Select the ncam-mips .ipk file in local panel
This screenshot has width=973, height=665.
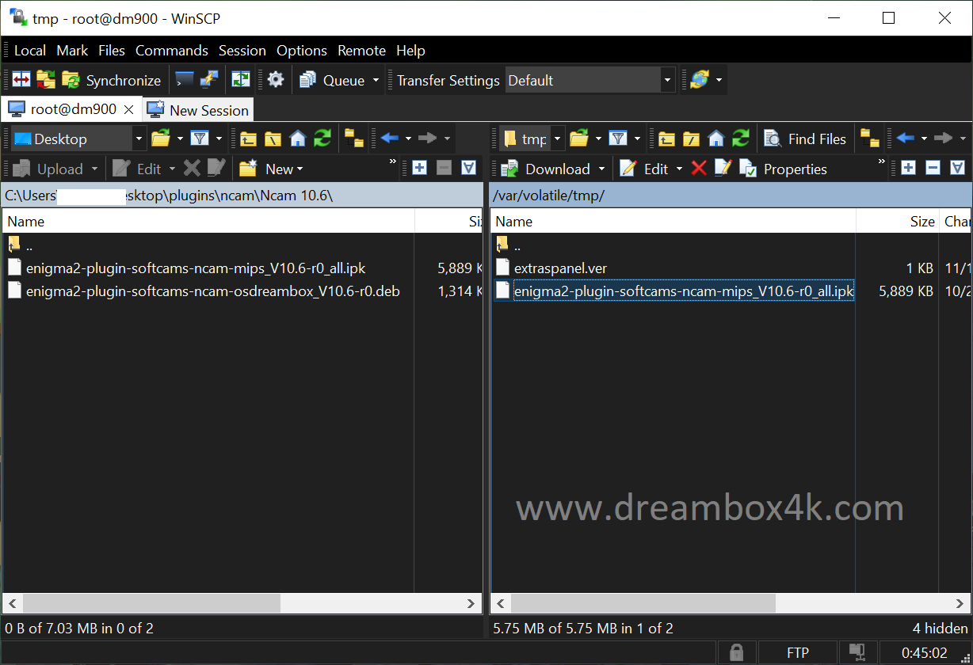pyautogui.click(x=196, y=268)
